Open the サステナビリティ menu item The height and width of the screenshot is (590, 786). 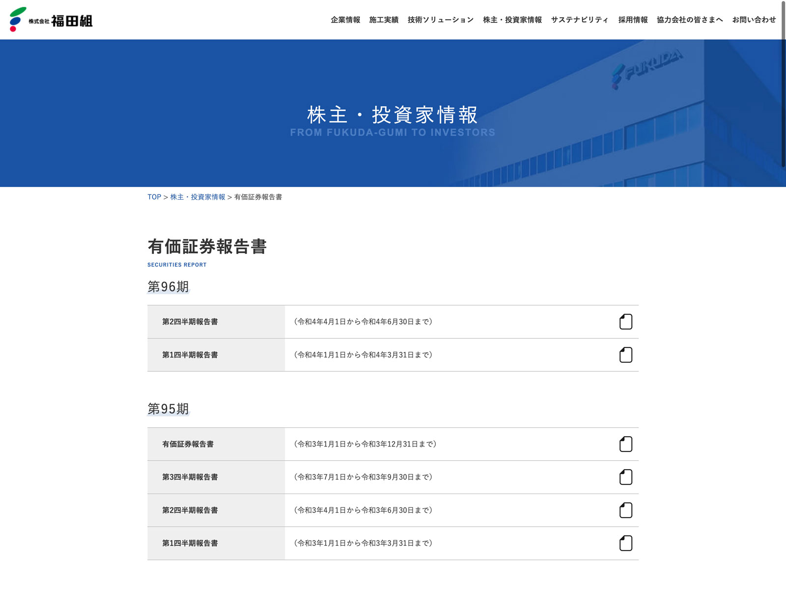pos(580,20)
